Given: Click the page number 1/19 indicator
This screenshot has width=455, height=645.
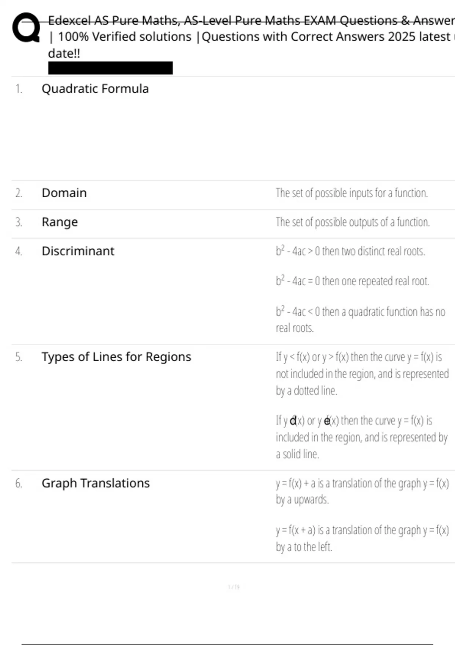Looking at the screenshot, I should [x=234, y=587].
